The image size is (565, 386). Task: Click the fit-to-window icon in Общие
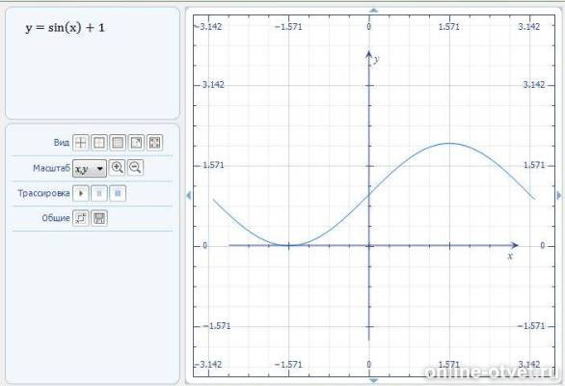coord(81,218)
